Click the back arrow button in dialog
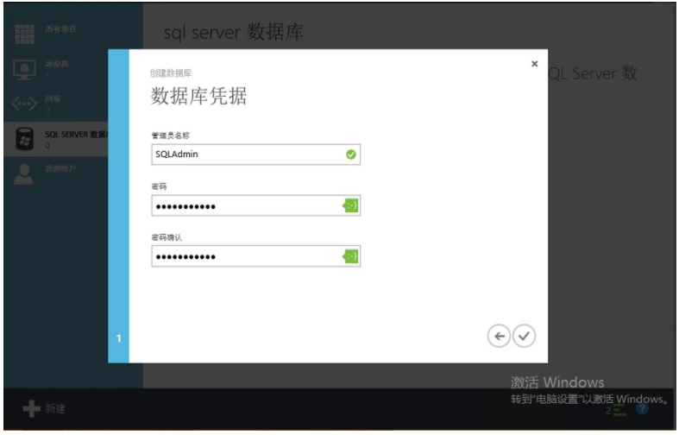679x435 pixels. pos(499,337)
